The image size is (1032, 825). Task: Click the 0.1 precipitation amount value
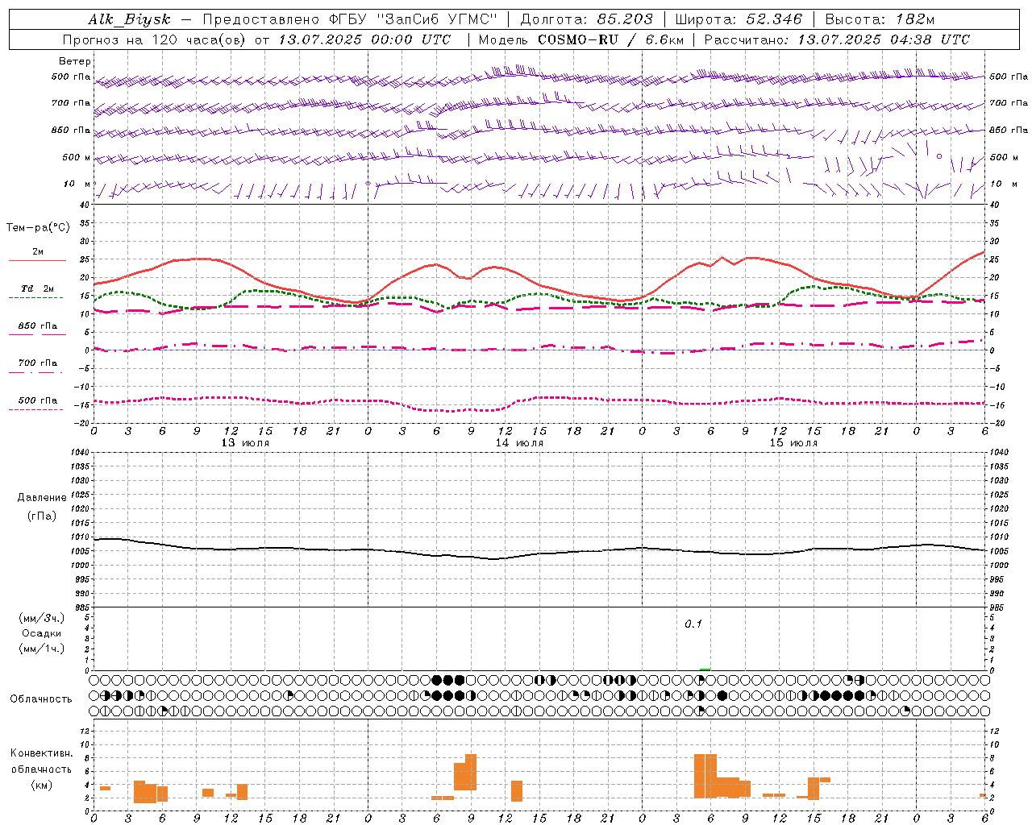click(x=693, y=624)
